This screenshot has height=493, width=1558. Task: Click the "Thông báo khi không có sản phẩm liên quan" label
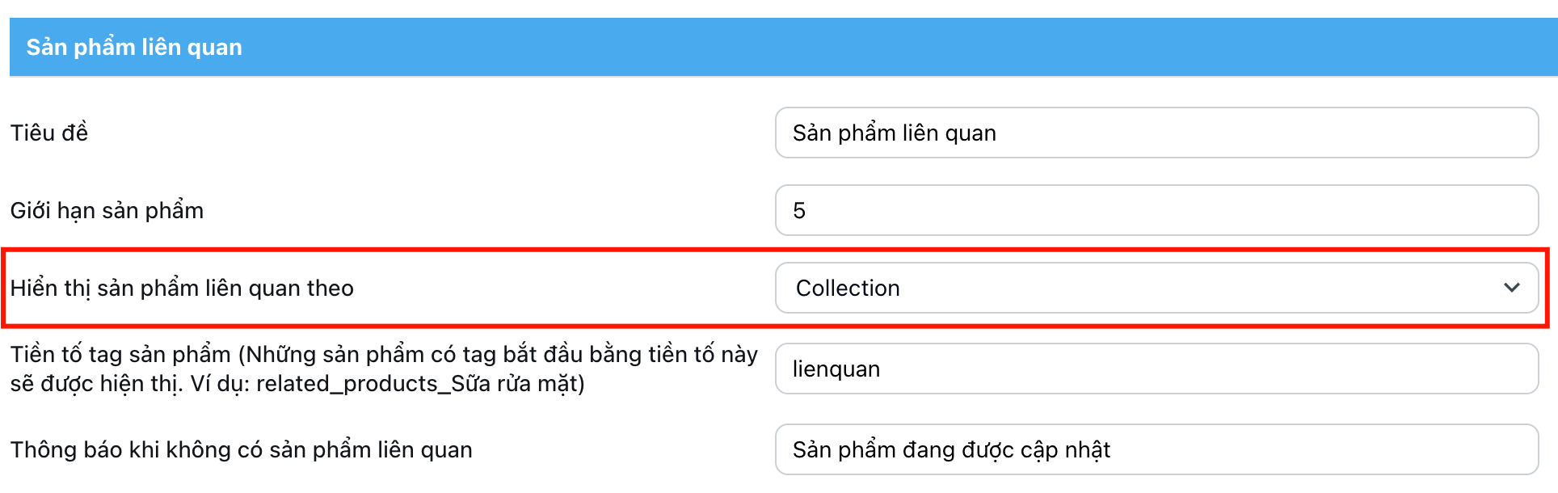click(241, 449)
